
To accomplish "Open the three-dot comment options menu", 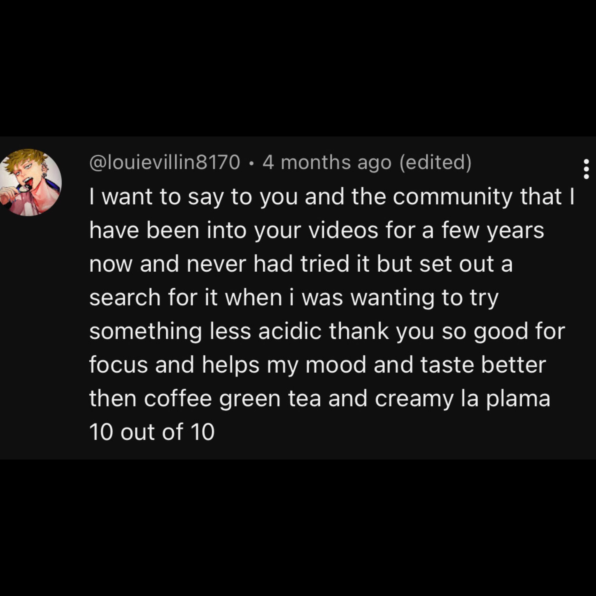I will coord(586,169).
